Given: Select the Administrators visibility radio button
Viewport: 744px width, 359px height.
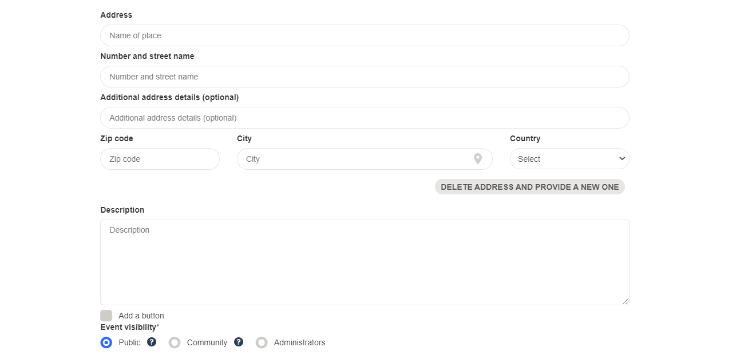Looking at the screenshot, I should tap(262, 342).
